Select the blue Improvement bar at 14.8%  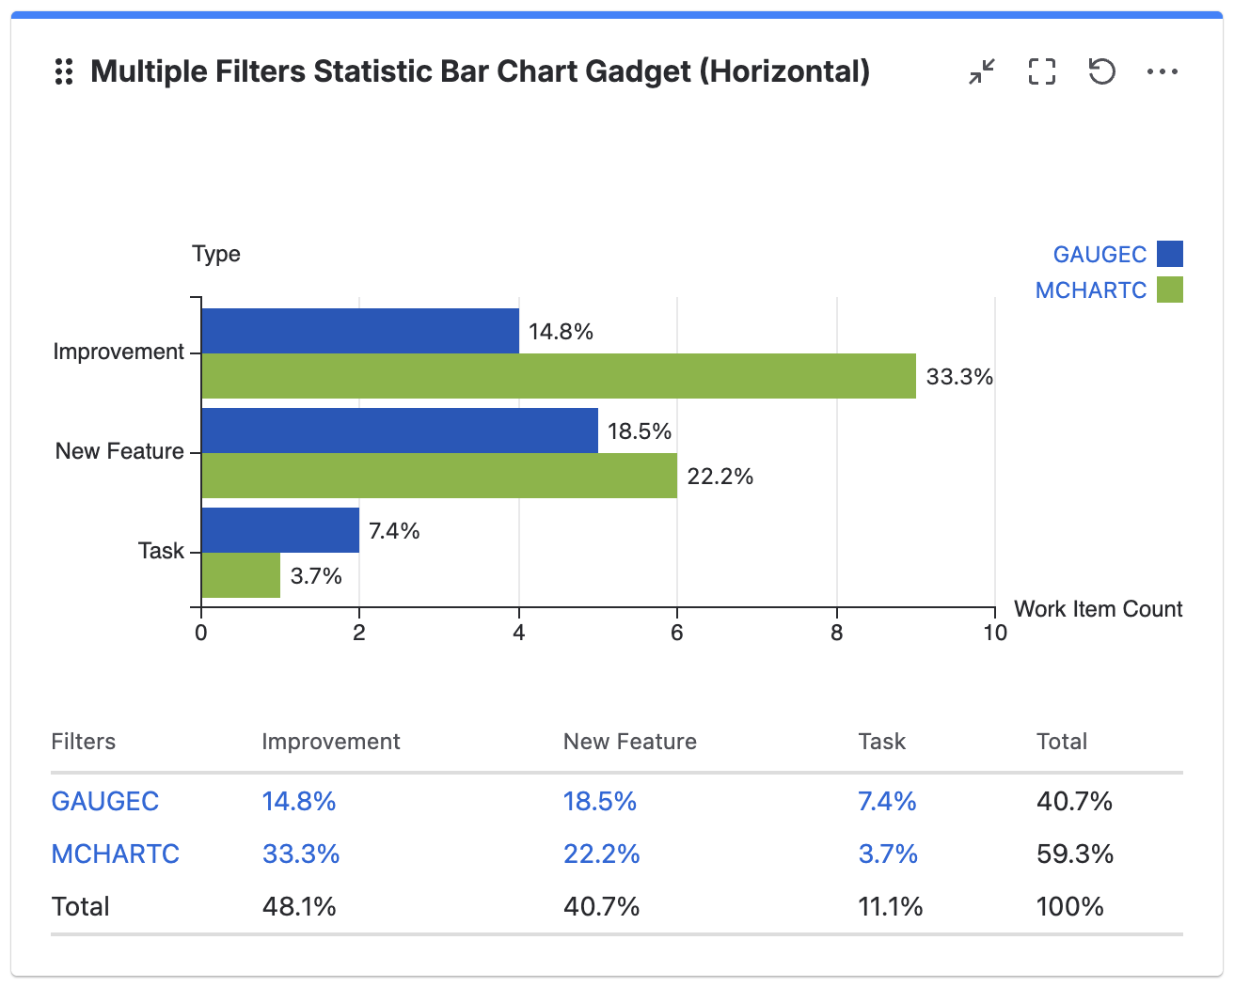coord(360,331)
